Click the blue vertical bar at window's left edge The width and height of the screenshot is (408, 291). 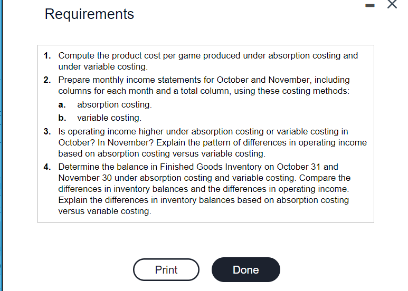[2, 145]
